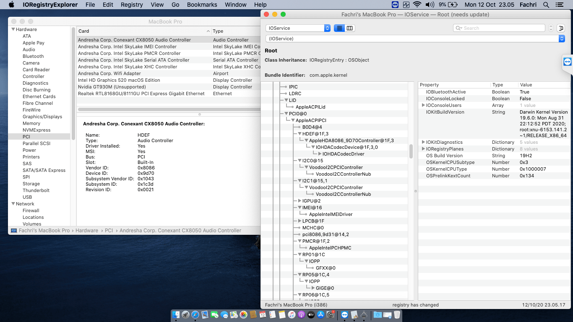The height and width of the screenshot is (322, 573).
Task: Launch Launchpad from the Dock
Action: 185,314
